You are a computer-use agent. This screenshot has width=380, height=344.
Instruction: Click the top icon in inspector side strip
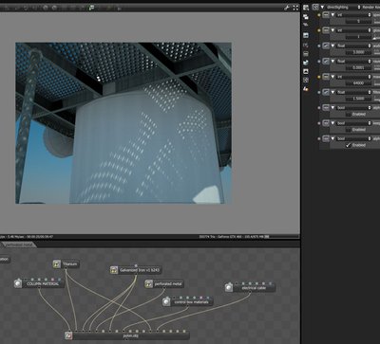(306, 8)
